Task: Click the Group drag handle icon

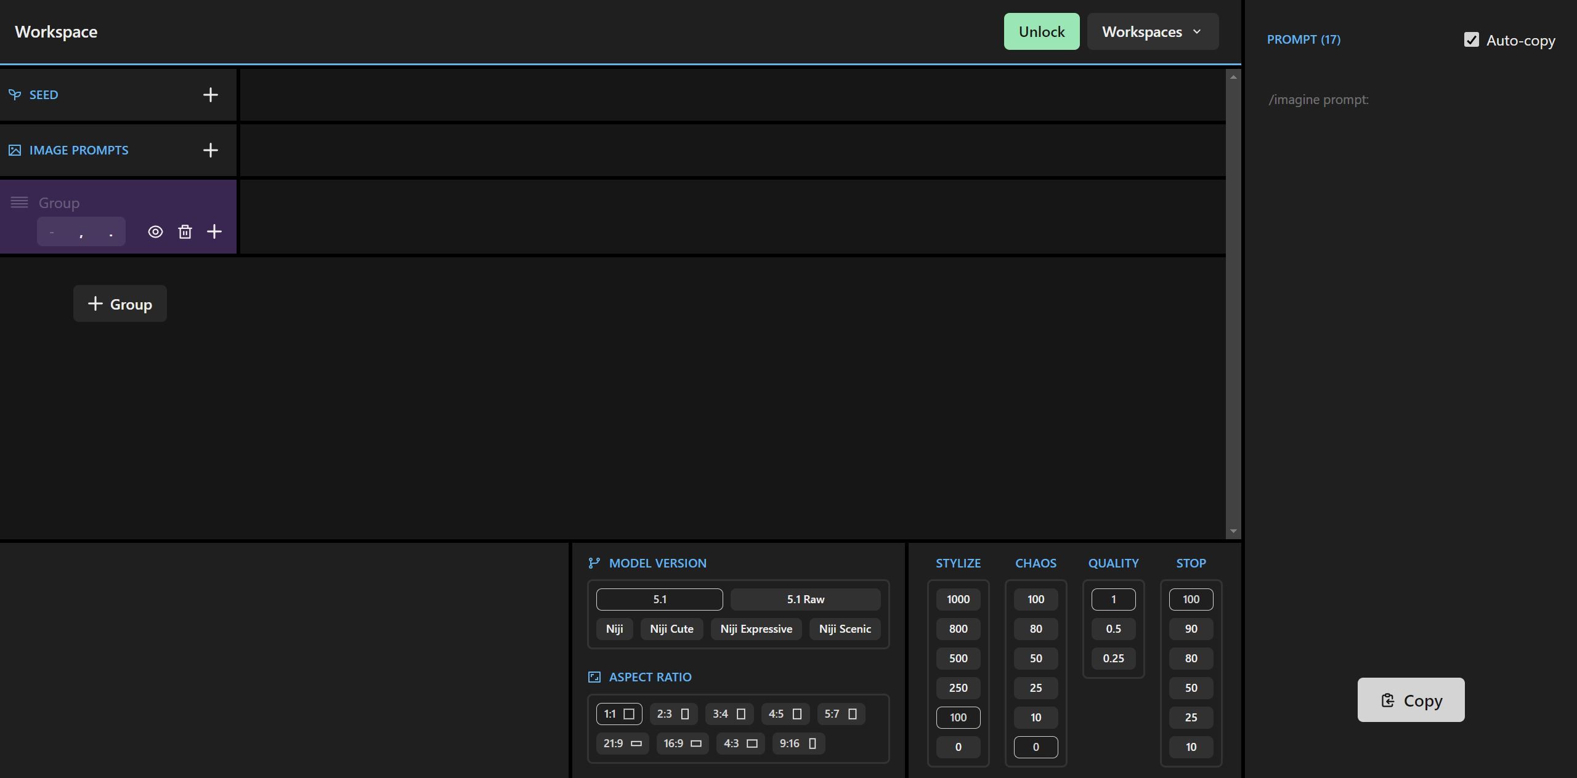Action: [19, 202]
